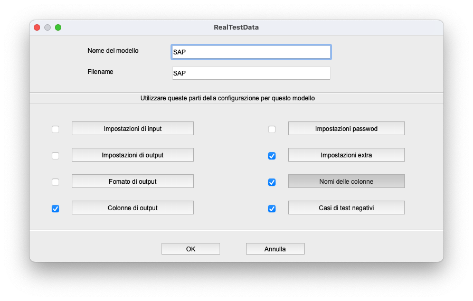Cancel with the Annulla button

[275, 249]
